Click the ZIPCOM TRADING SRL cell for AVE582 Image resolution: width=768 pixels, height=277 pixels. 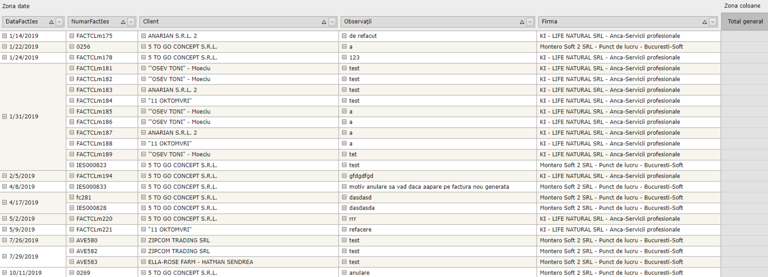click(x=179, y=251)
